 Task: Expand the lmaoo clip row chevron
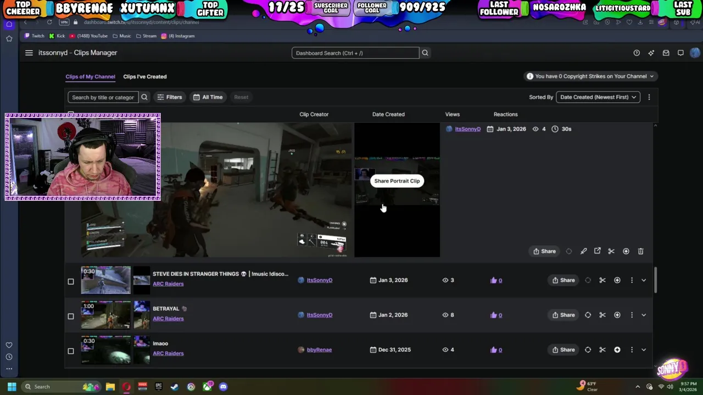[644, 350]
